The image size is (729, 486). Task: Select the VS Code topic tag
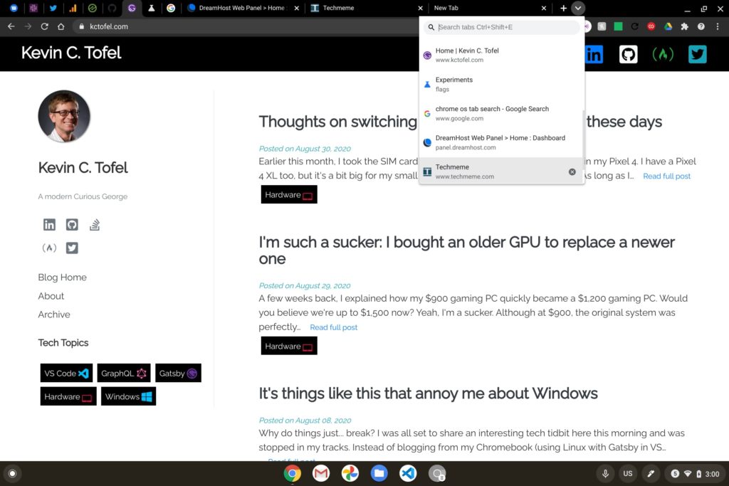pos(66,373)
